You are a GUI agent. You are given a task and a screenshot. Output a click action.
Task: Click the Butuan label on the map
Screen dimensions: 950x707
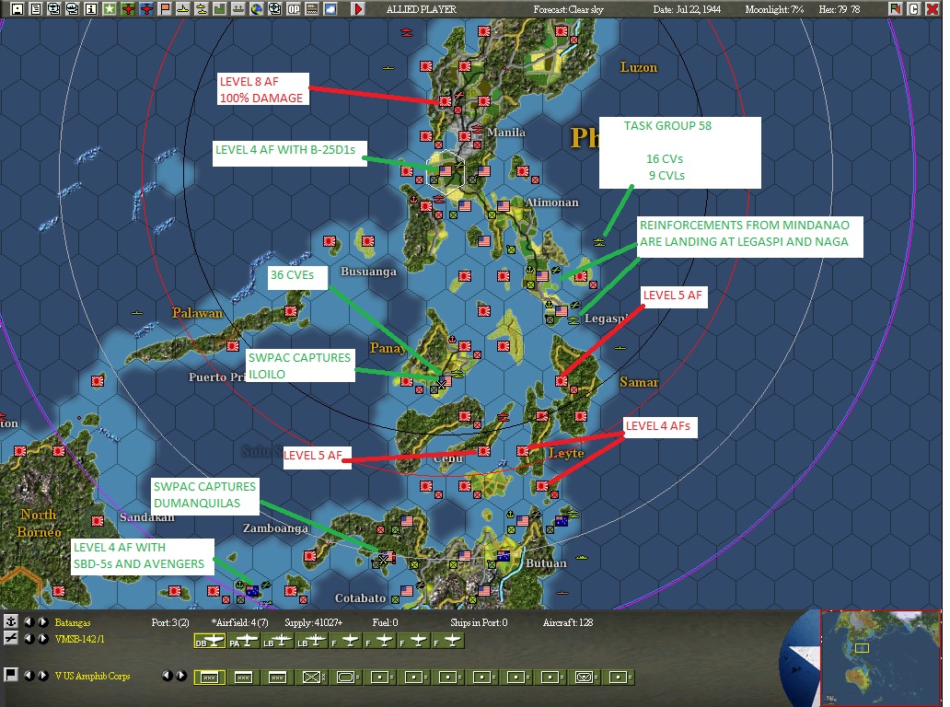[x=546, y=562]
